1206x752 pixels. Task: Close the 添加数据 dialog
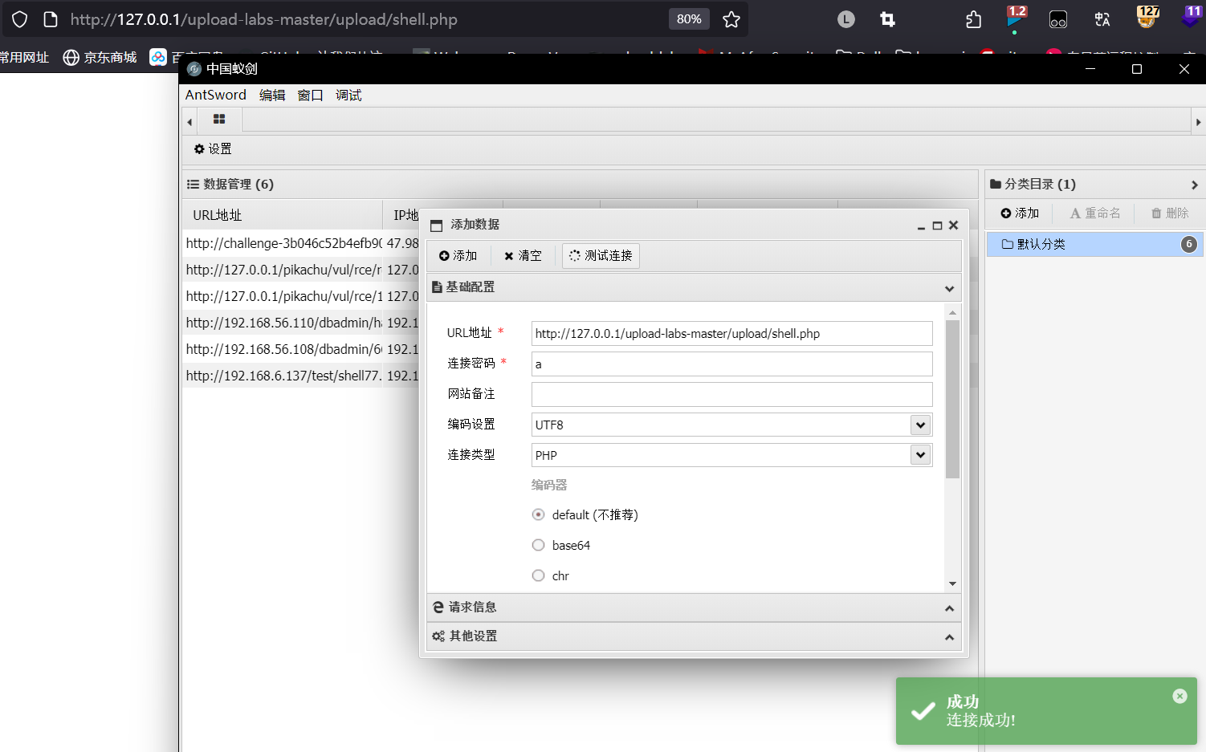[953, 226]
